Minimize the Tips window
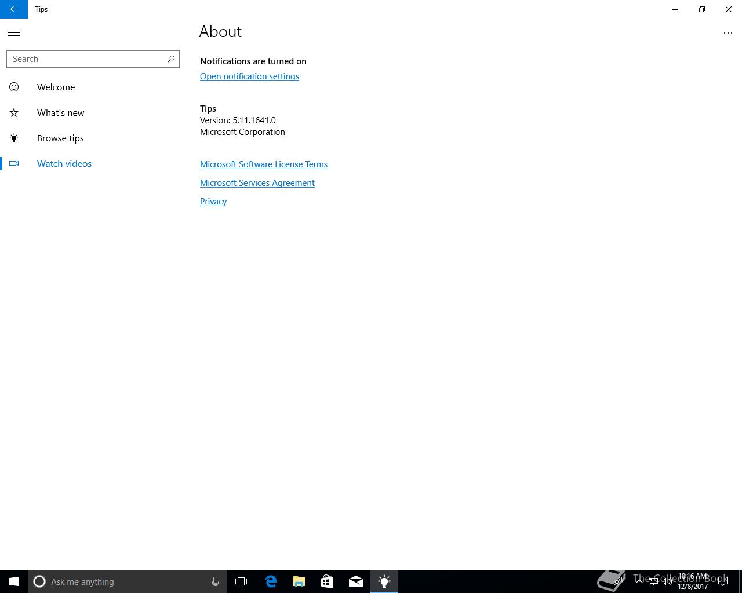The width and height of the screenshot is (742, 593). [675, 9]
